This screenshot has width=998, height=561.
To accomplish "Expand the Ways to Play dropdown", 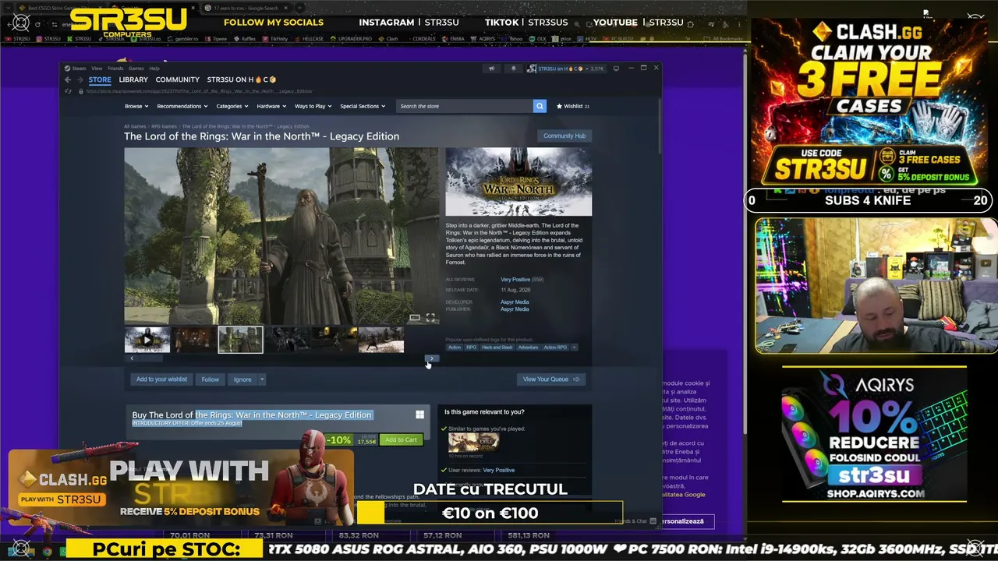I will pos(313,106).
